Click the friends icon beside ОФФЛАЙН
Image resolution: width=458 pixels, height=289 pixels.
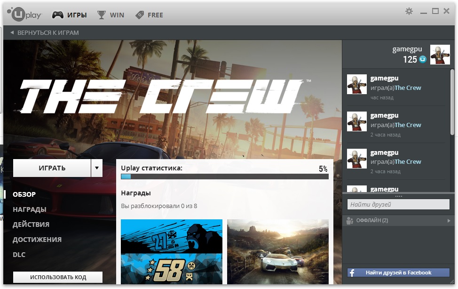point(350,221)
